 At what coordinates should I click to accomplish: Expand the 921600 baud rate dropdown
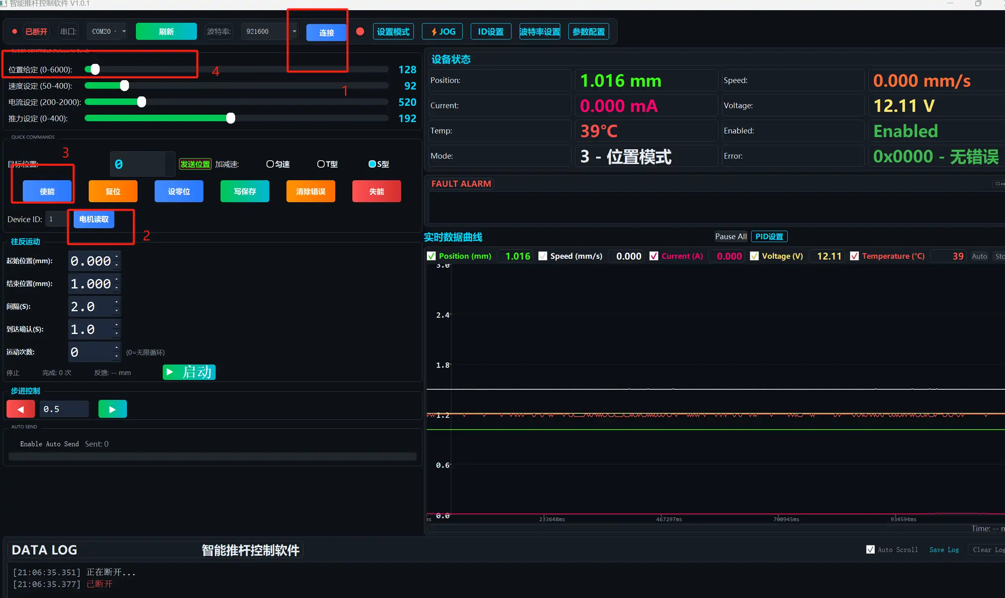tap(294, 31)
